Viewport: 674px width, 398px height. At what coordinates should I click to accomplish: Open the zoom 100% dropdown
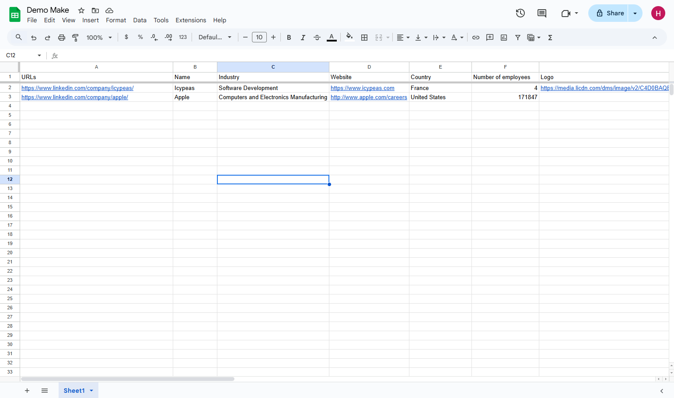(x=99, y=38)
